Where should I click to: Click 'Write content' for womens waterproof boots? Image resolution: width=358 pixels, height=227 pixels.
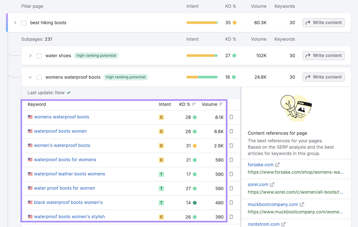(324, 77)
